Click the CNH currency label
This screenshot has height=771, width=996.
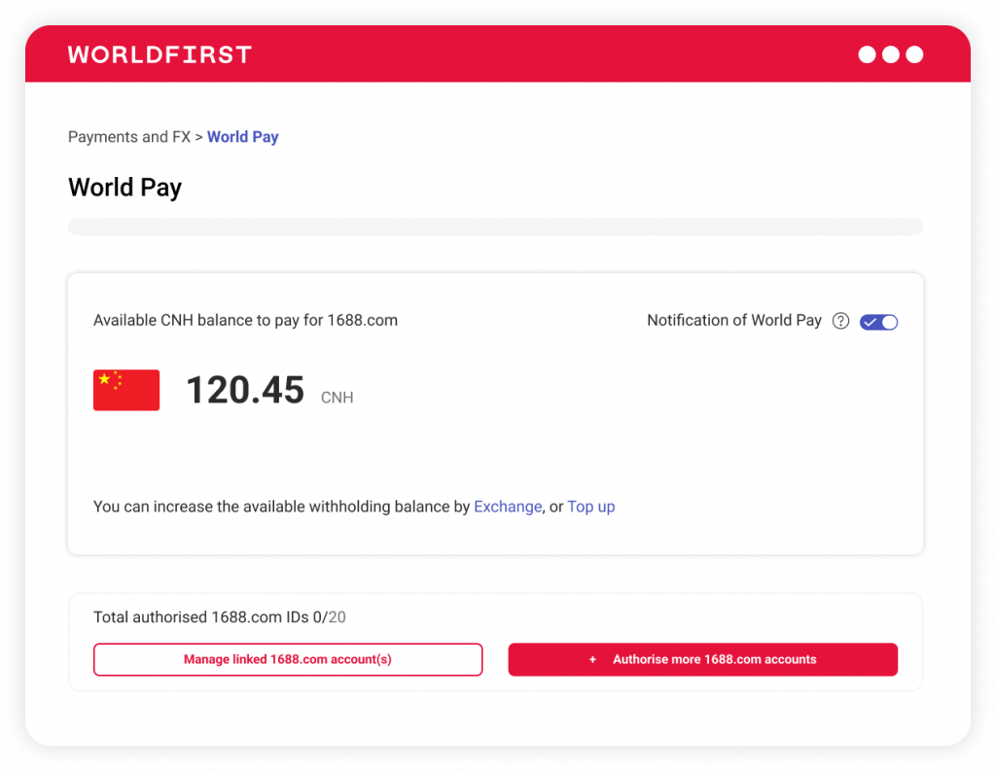[x=337, y=398]
